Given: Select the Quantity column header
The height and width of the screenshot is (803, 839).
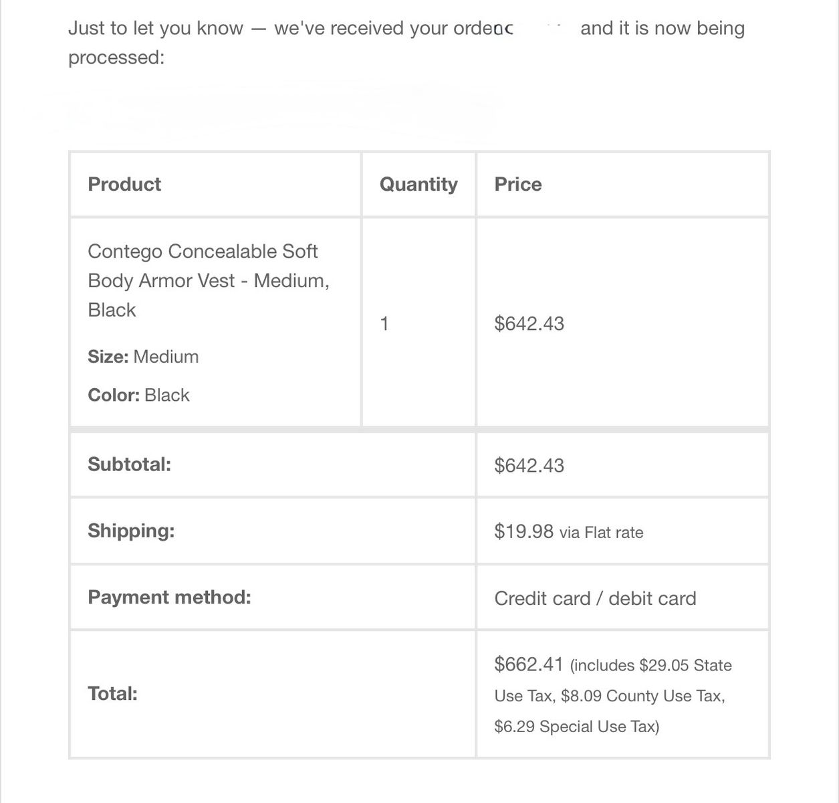Looking at the screenshot, I should (418, 184).
